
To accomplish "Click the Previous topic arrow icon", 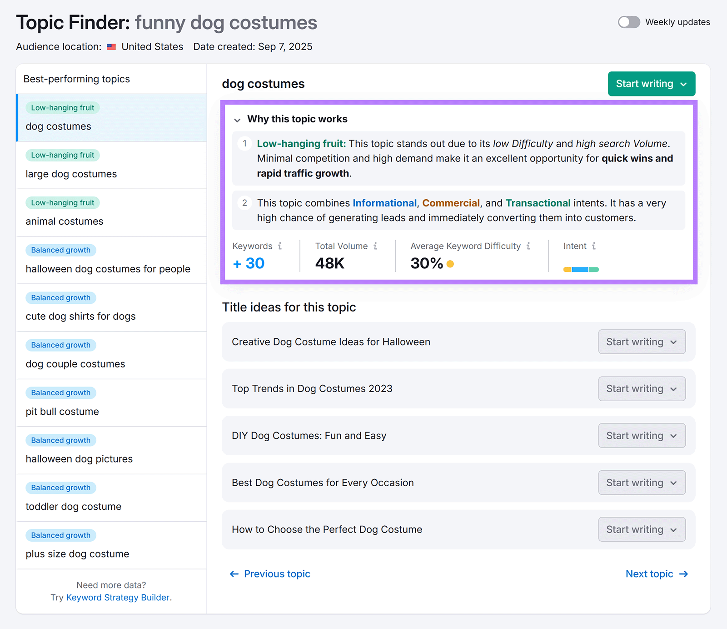I will tap(234, 574).
